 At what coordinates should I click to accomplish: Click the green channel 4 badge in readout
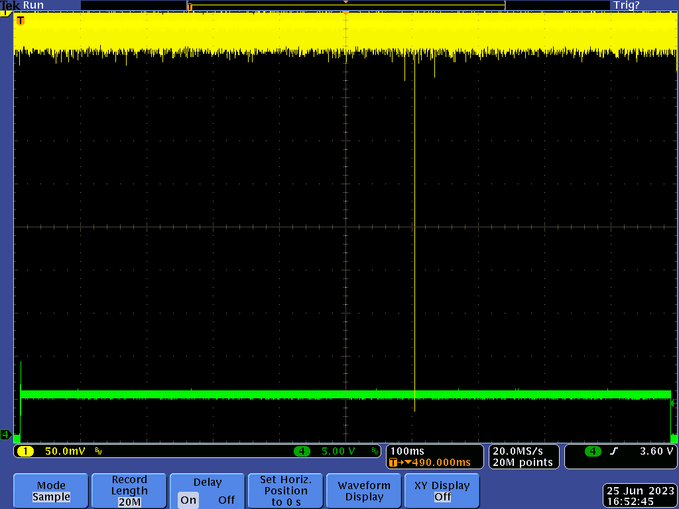302,451
